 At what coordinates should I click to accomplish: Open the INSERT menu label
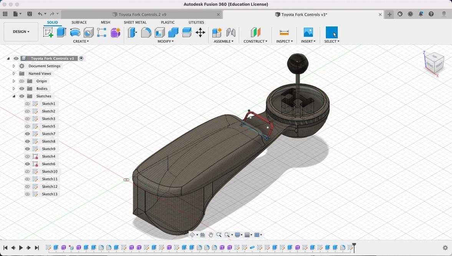click(x=308, y=41)
